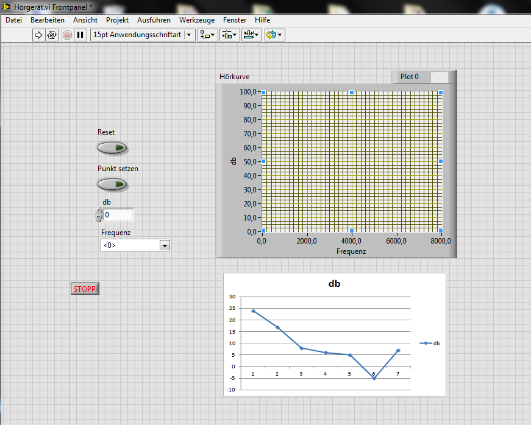The height and width of the screenshot is (425, 531).
Task: Open the Bearbeiten menu
Action: pos(48,20)
